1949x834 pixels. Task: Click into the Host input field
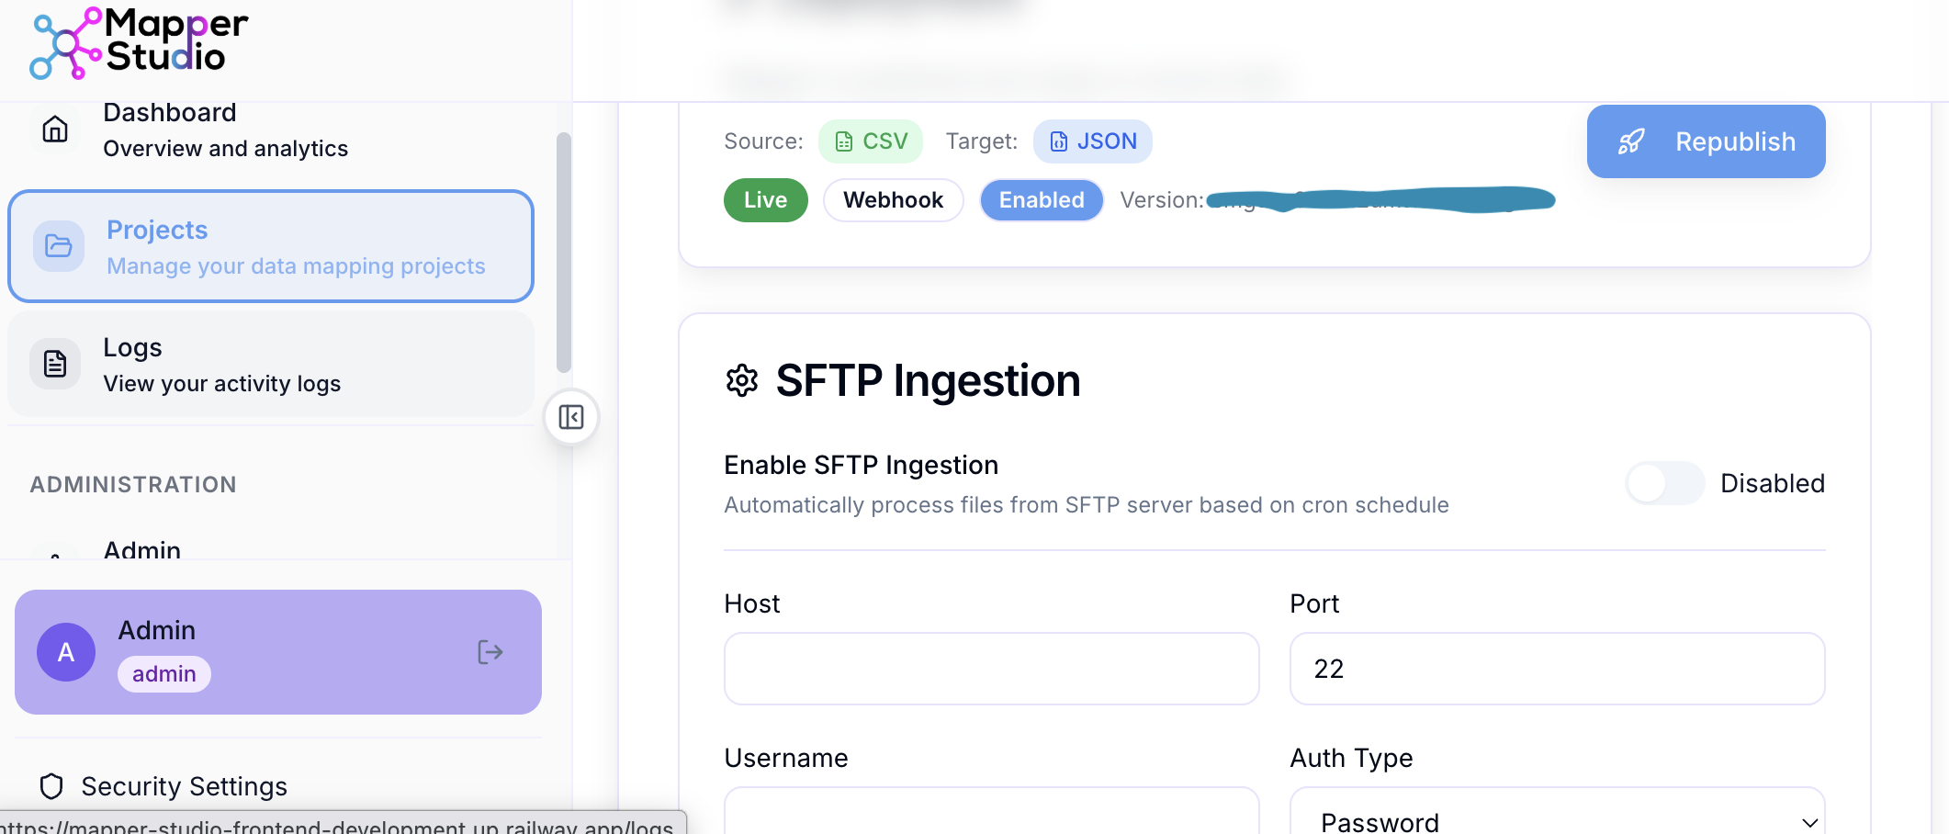(990, 669)
